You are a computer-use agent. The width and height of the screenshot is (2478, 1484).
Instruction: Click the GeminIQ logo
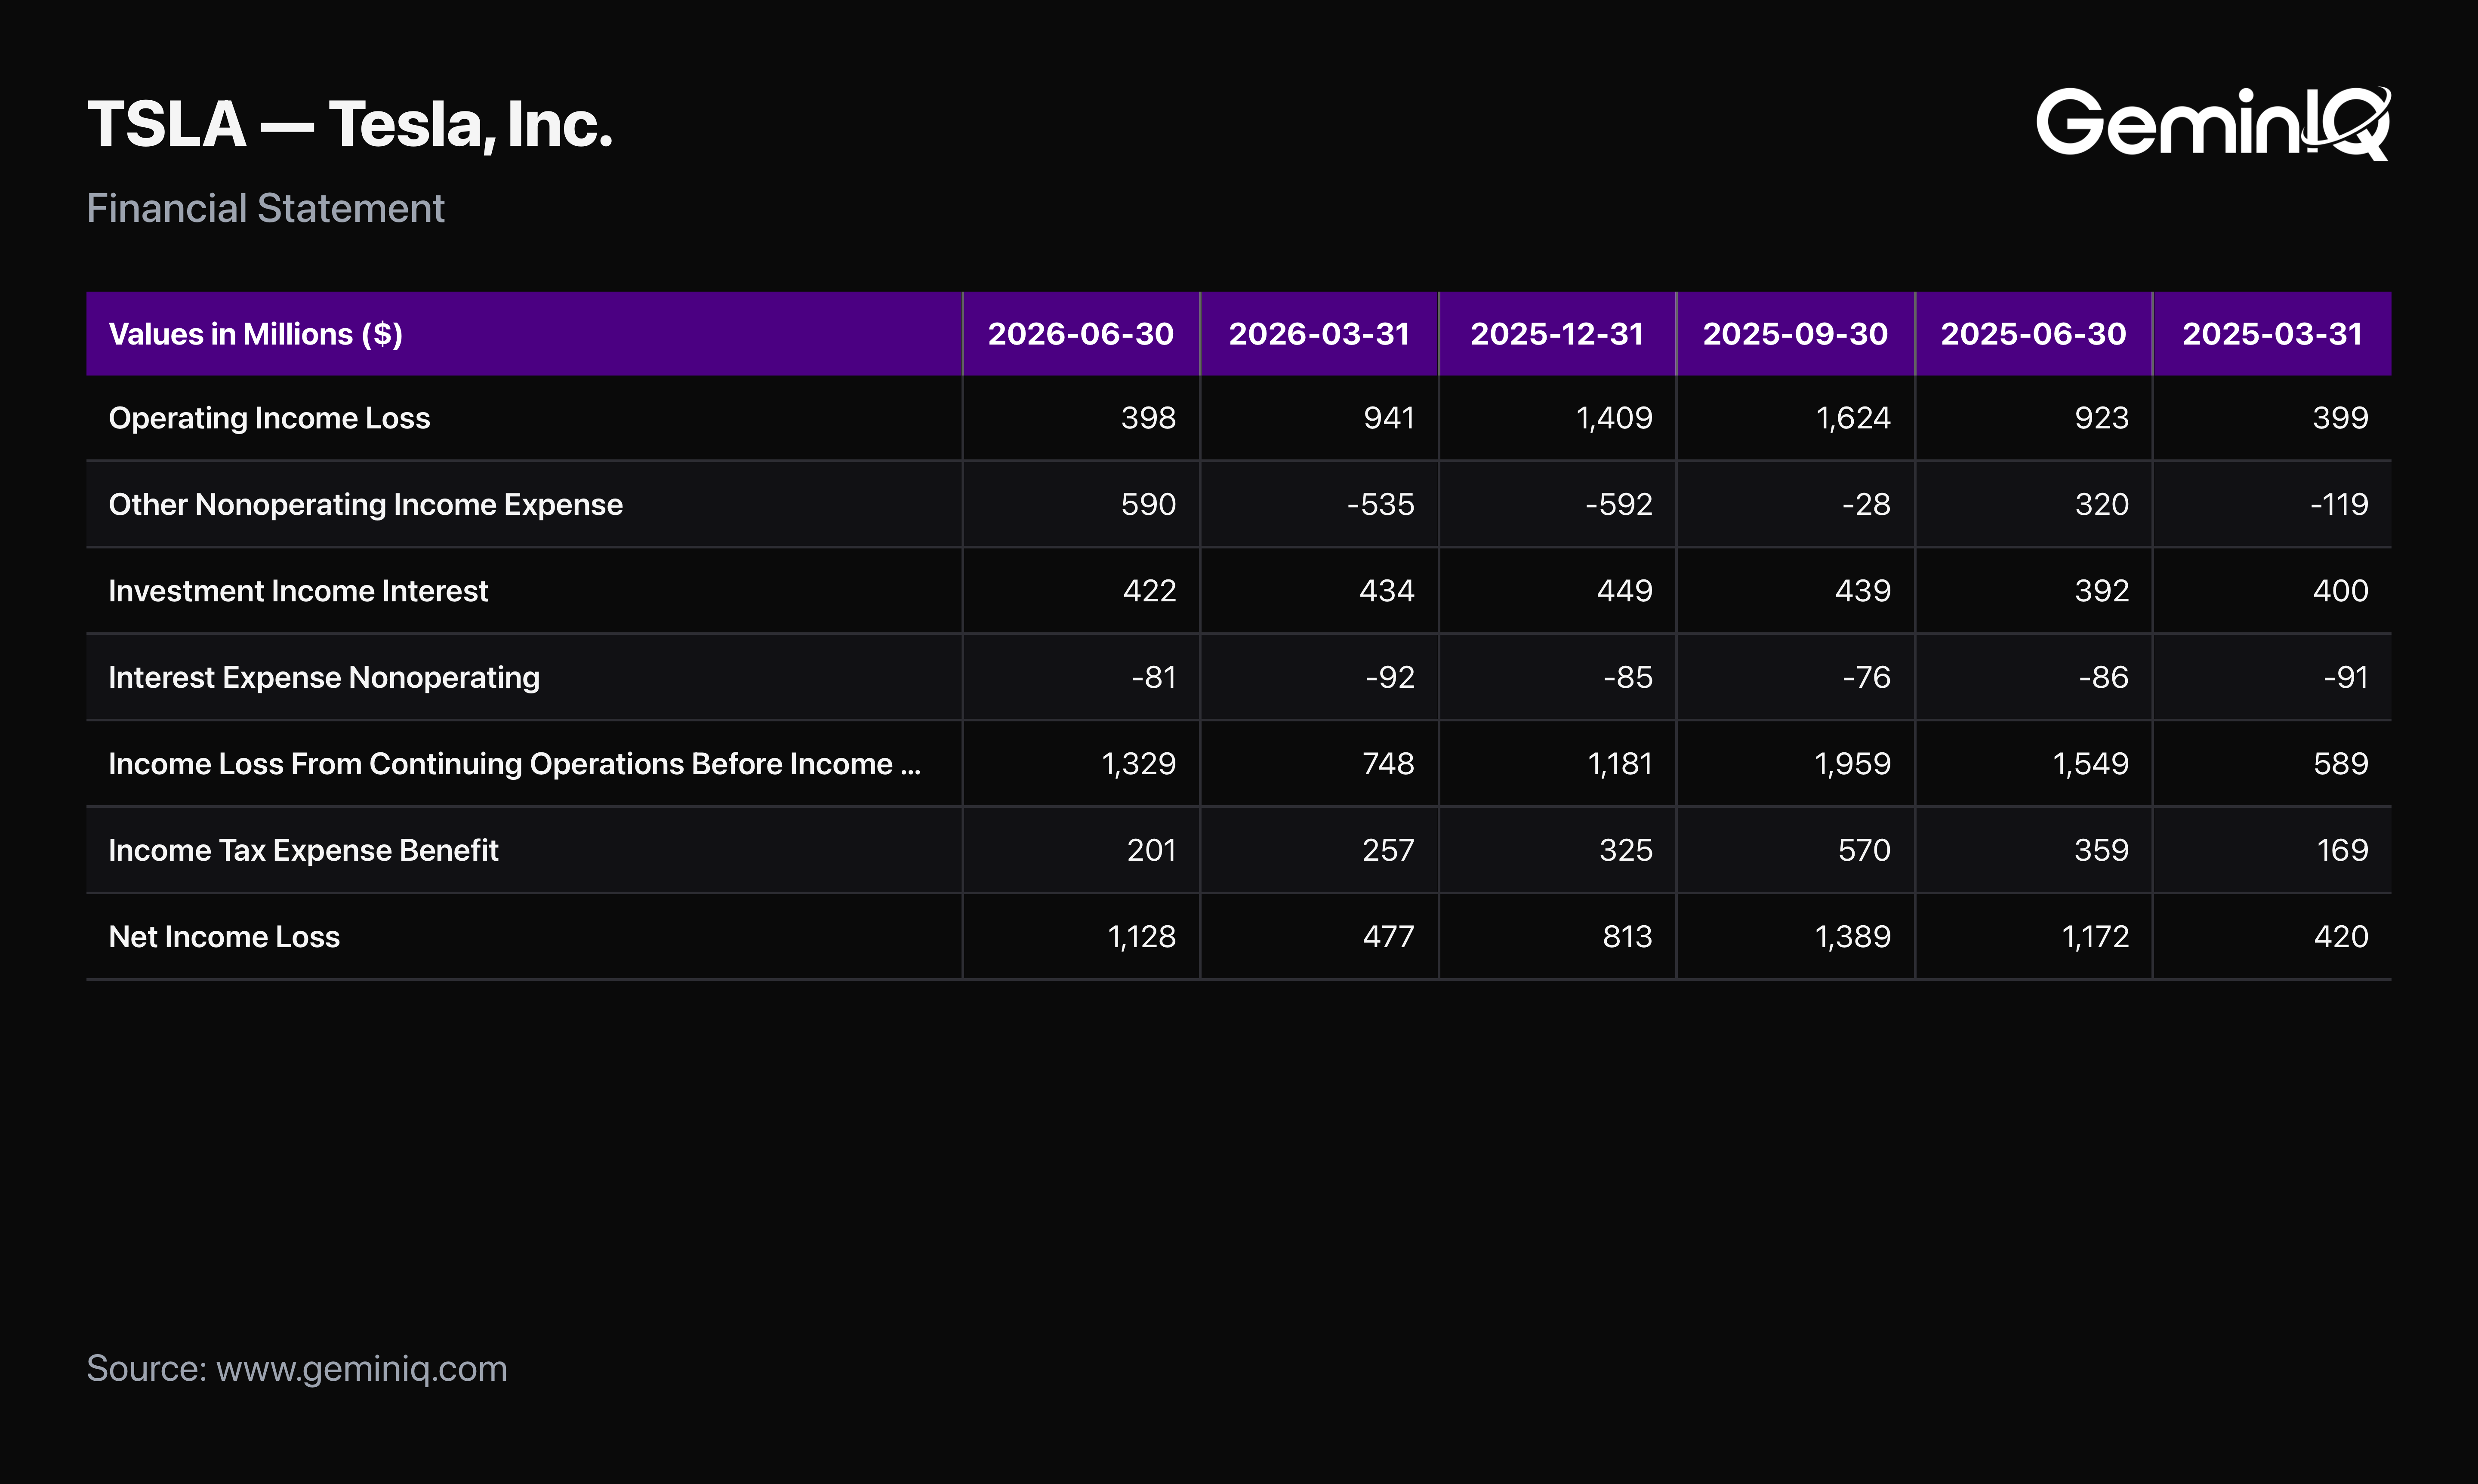pyautogui.click(x=2213, y=123)
